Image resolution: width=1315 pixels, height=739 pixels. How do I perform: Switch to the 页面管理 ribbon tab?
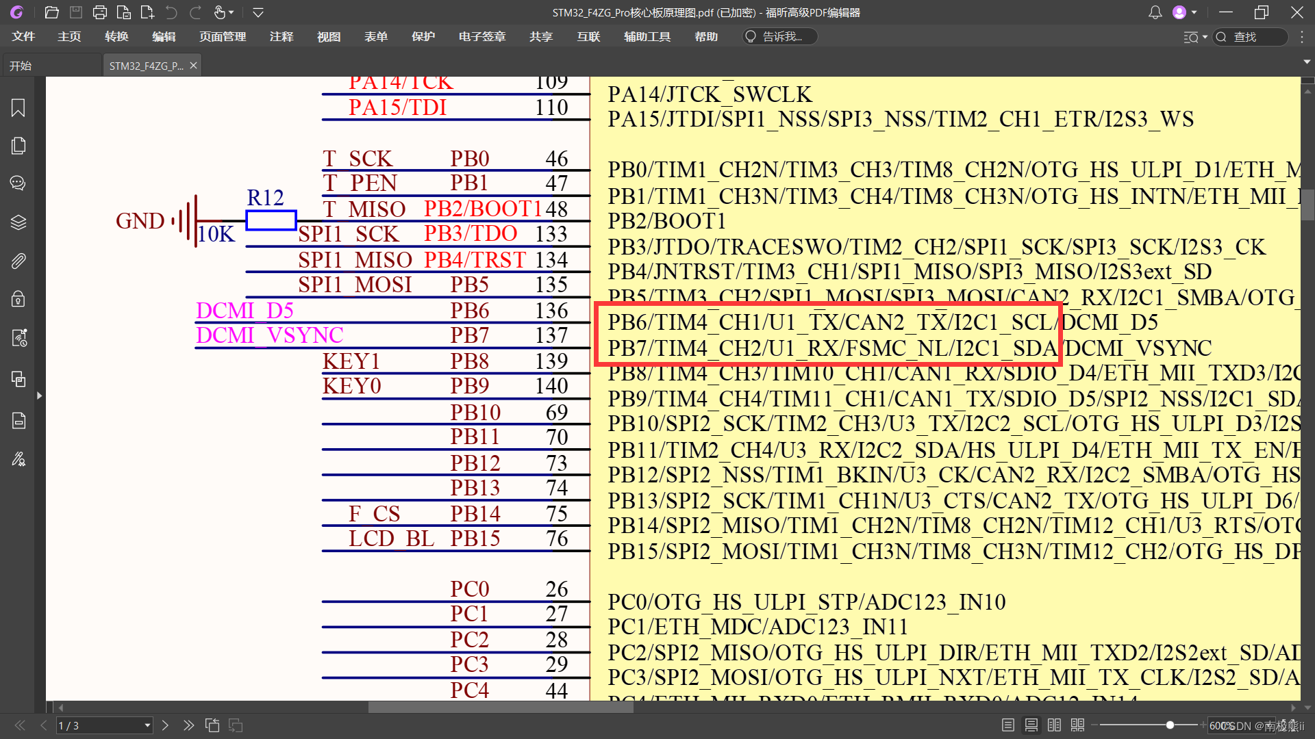click(x=222, y=36)
